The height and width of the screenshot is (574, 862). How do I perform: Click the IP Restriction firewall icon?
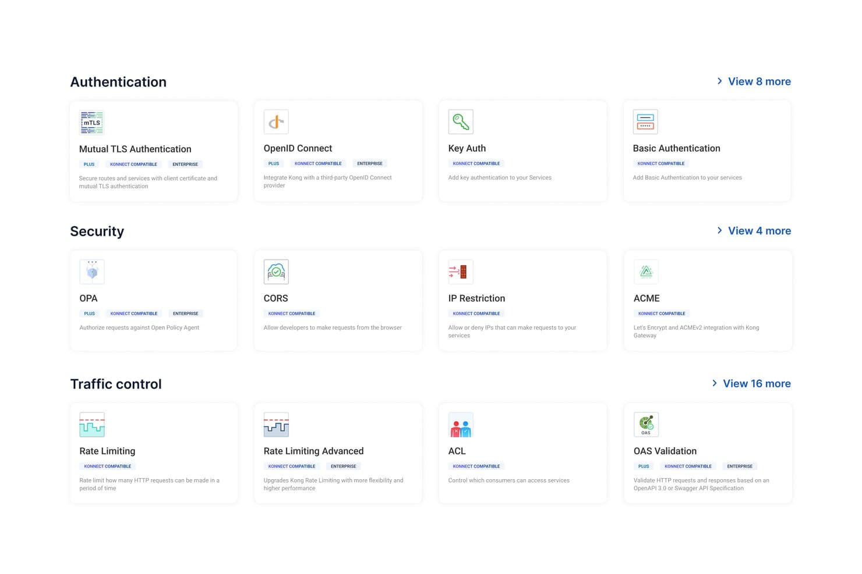(x=461, y=272)
